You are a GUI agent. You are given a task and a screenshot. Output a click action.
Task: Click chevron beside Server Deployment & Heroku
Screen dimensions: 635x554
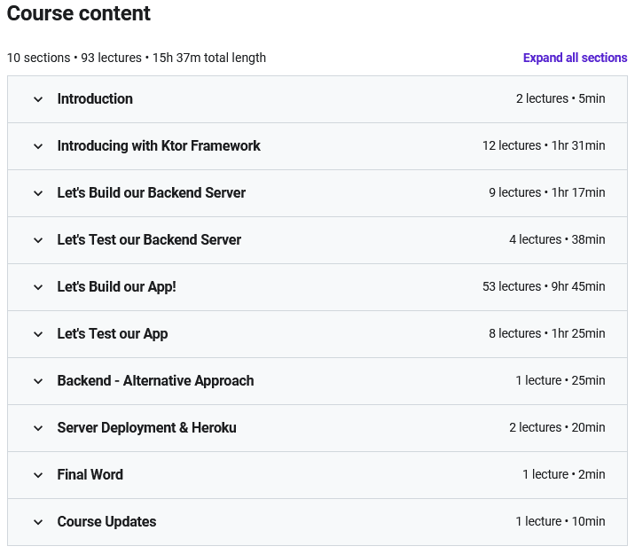point(38,428)
